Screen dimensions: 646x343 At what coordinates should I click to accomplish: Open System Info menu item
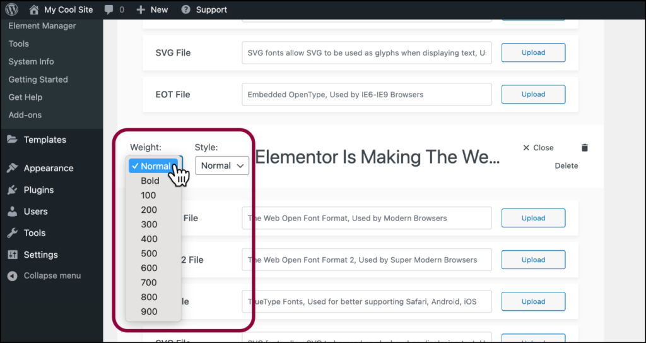(31, 61)
